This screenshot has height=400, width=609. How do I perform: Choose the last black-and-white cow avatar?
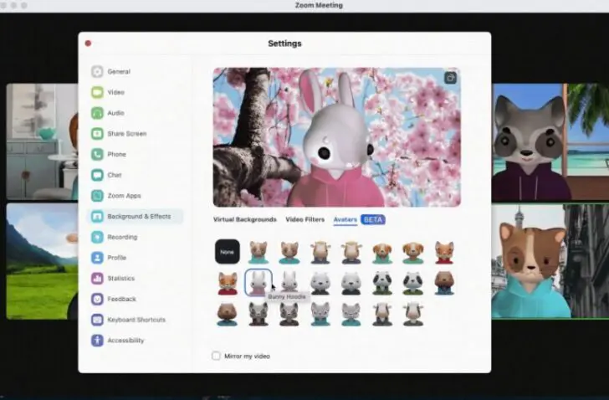(413, 314)
